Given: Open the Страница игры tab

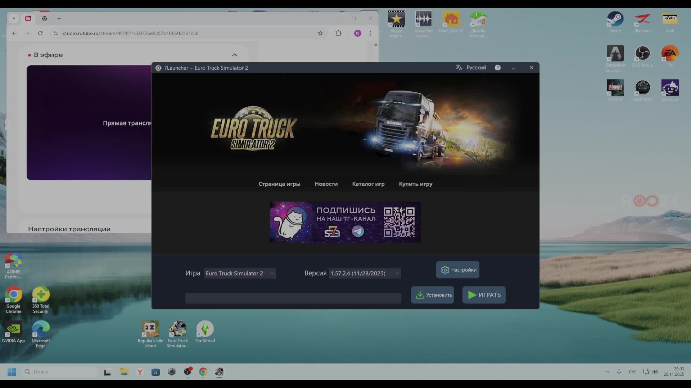Looking at the screenshot, I should coord(279,184).
